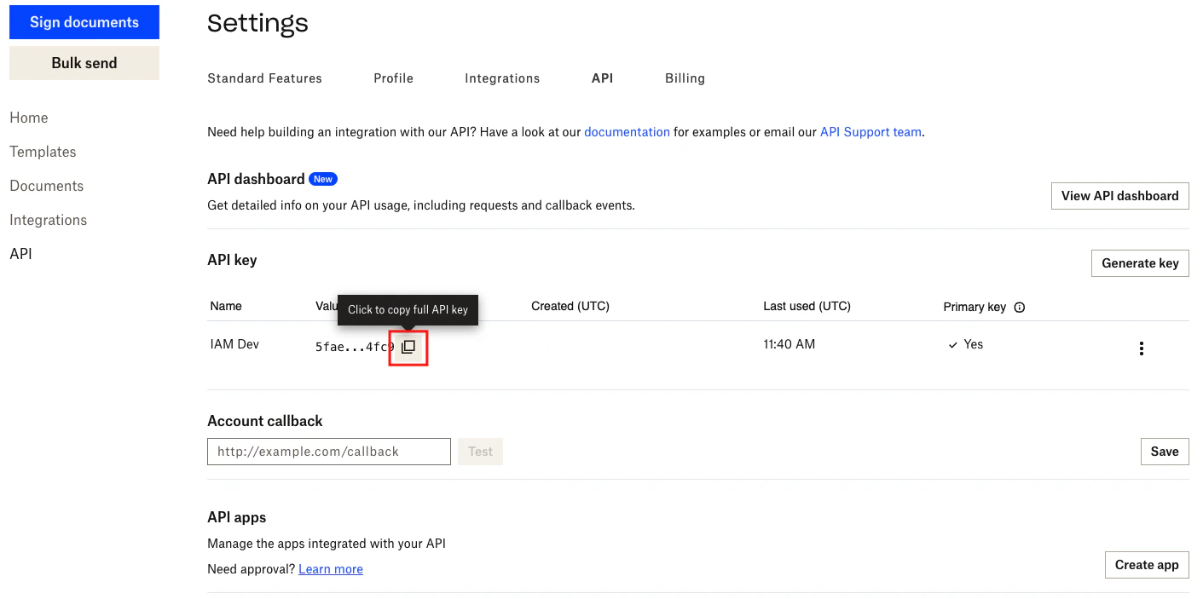Click the copy full API key icon
This screenshot has width=1203, height=599.
pos(408,347)
